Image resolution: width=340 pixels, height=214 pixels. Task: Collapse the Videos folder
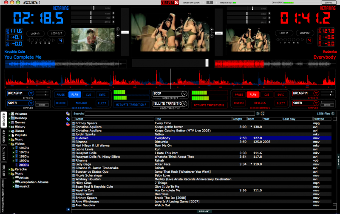tap(9, 144)
